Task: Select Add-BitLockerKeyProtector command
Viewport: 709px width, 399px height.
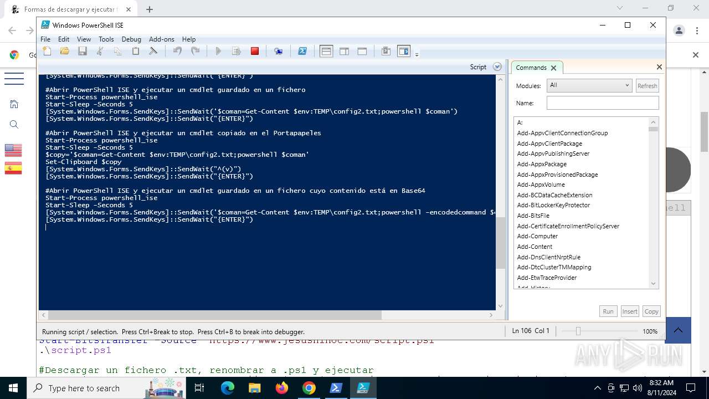Action: [553, 205]
